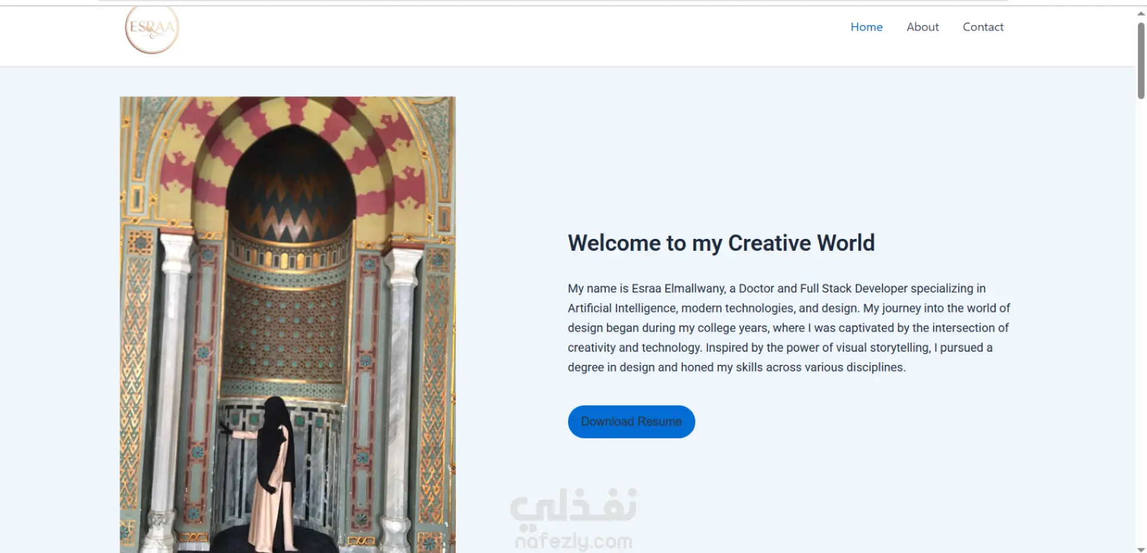
Task: Click the scrollbar up arrow
Action: click(x=1141, y=13)
